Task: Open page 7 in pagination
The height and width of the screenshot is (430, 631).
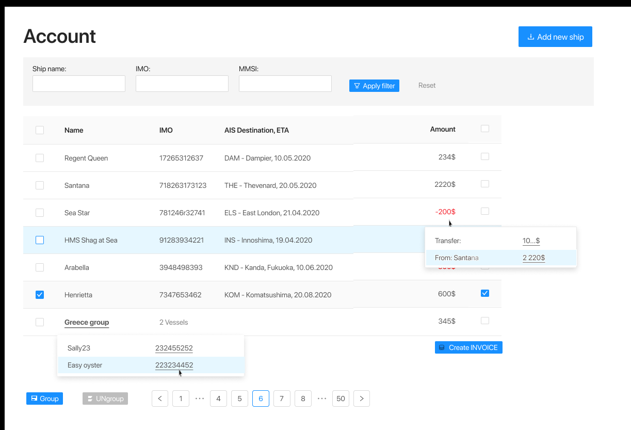Action: tap(282, 399)
